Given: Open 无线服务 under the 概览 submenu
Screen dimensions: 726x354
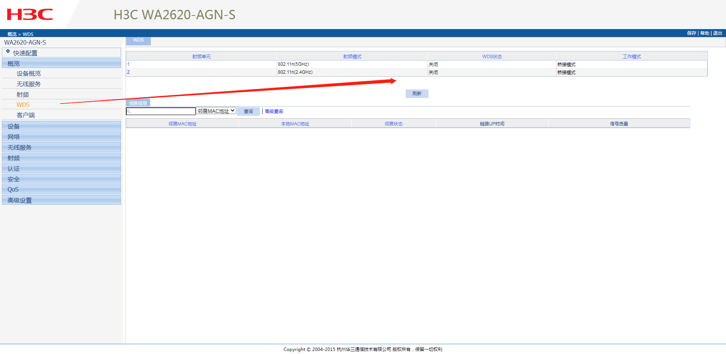Looking at the screenshot, I should coord(29,84).
